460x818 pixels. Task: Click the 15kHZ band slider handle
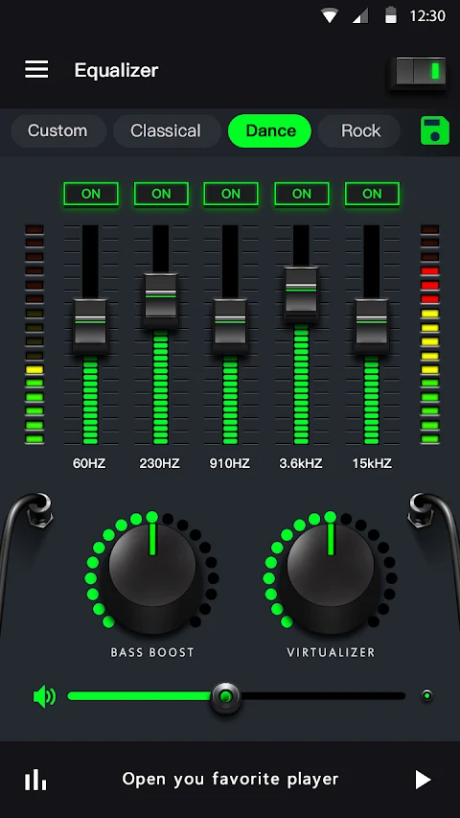(x=371, y=325)
